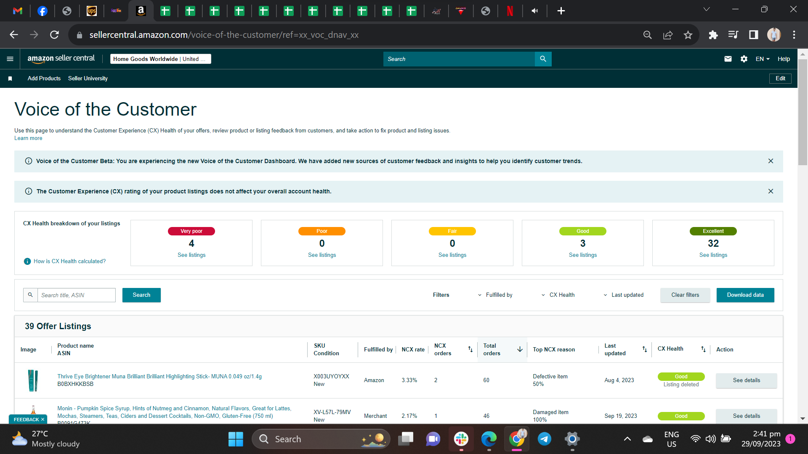808x454 pixels.
Task: See details for Monin Pumpkin Spice Syrup
Action: click(747, 416)
